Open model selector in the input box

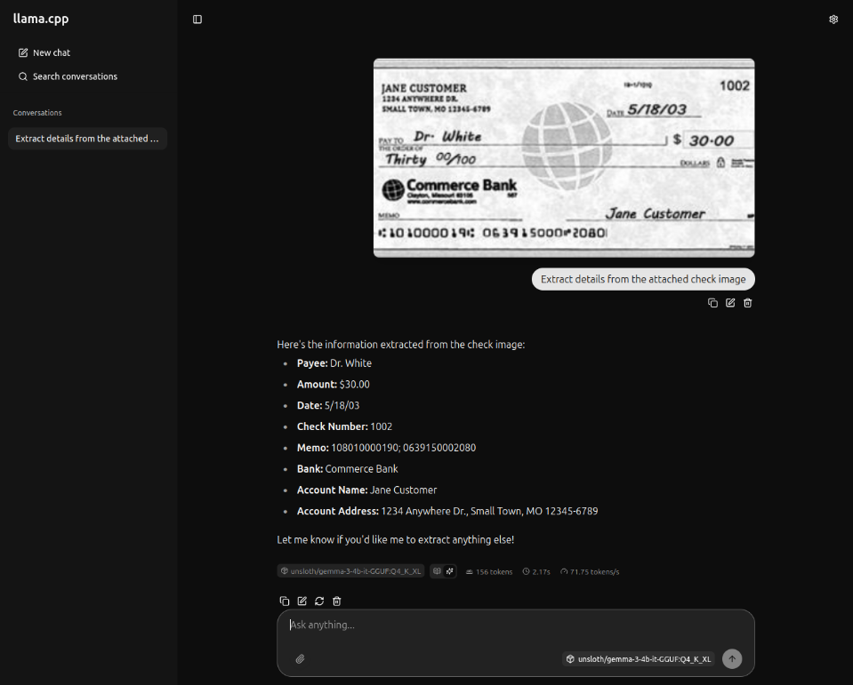point(639,659)
